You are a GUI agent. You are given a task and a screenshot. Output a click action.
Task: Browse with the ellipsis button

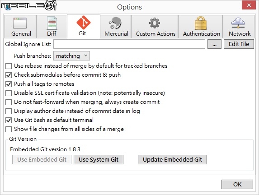[x=214, y=44]
